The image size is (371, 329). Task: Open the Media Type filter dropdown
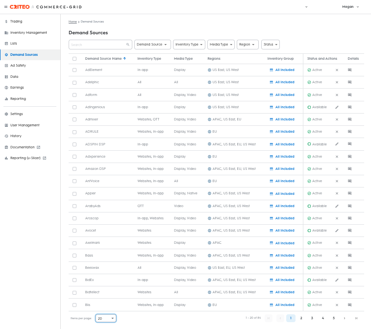click(221, 45)
